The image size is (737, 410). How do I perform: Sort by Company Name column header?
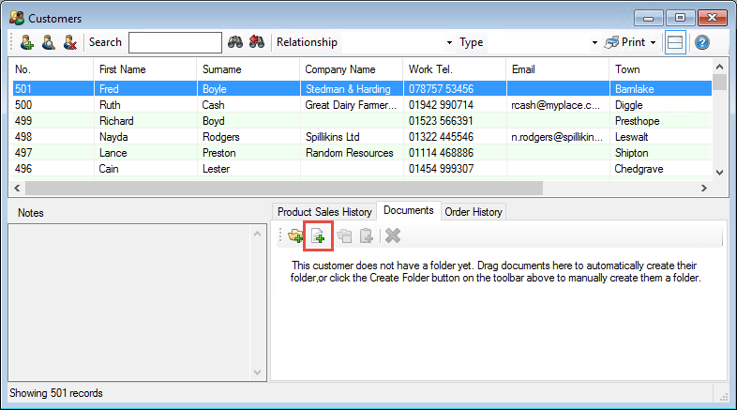click(x=339, y=69)
